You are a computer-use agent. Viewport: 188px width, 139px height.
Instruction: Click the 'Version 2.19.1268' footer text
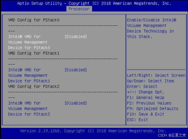click(x=41, y=131)
